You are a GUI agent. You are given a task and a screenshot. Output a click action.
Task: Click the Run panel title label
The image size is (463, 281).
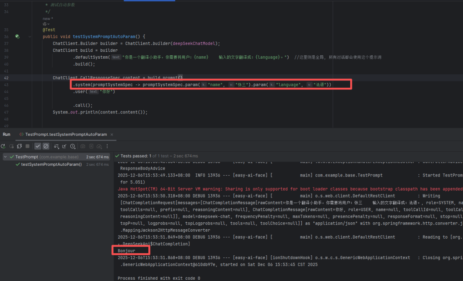click(x=6, y=134)
